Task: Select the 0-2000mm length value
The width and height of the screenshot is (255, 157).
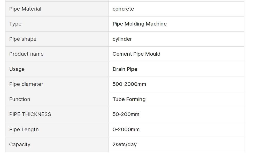Action: 126,130
